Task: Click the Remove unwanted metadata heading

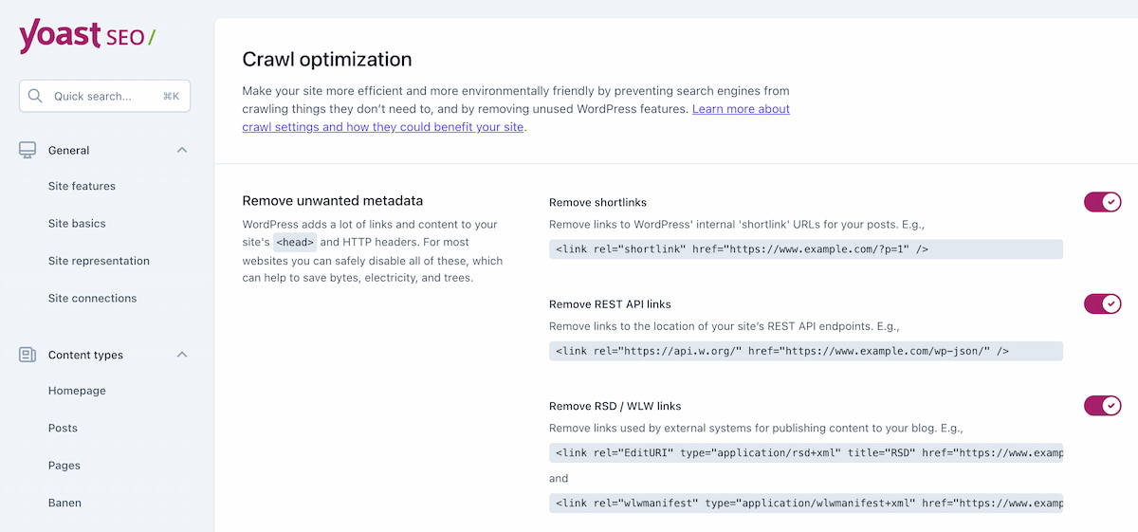Action: click(x=333, y=201)
